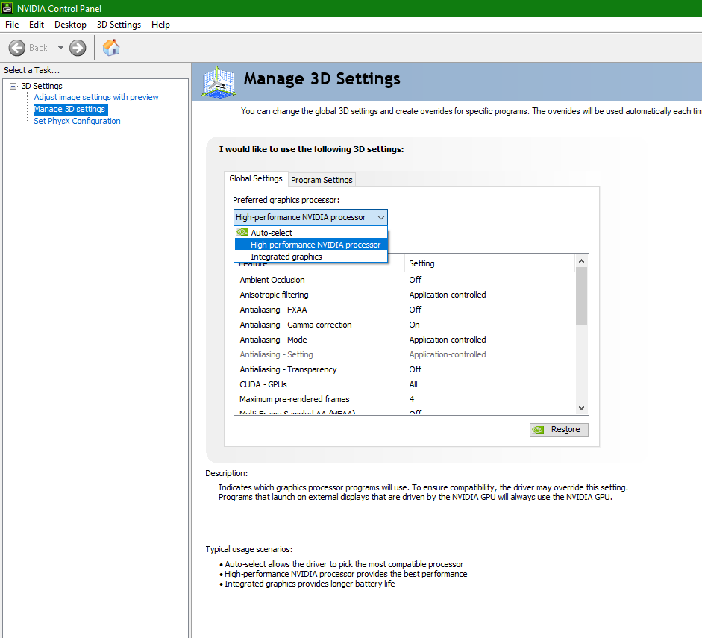Click the Back arrow button

(x=17, y=48)
